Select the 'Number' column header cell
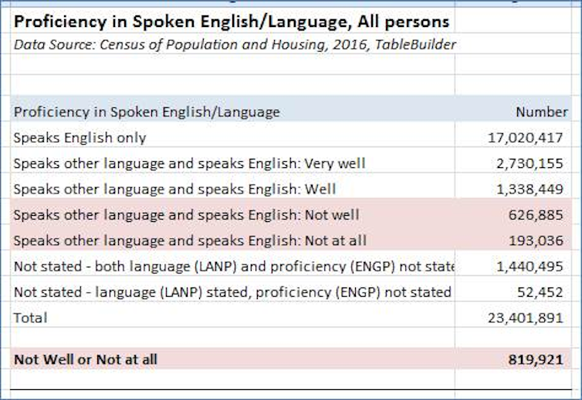The height and width of the screenshot is (400, 582). click(541, 112)
